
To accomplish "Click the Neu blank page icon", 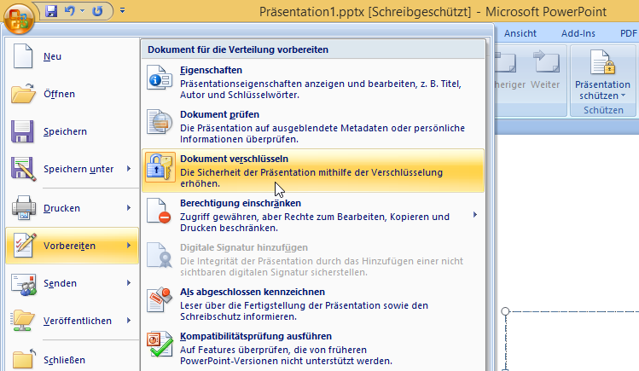I will 23,55.
